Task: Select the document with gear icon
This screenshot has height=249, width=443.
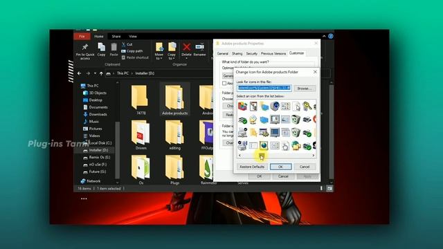Action: click(253, 106)
